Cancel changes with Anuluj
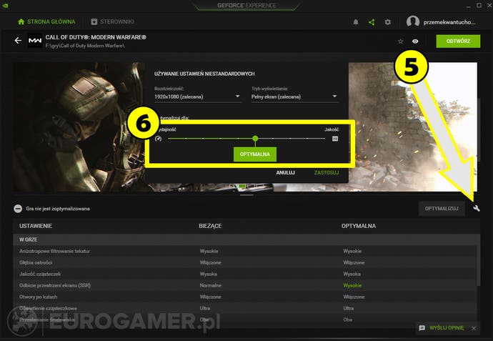This screenshot has height=341, width=493. (x=285, y=173)
